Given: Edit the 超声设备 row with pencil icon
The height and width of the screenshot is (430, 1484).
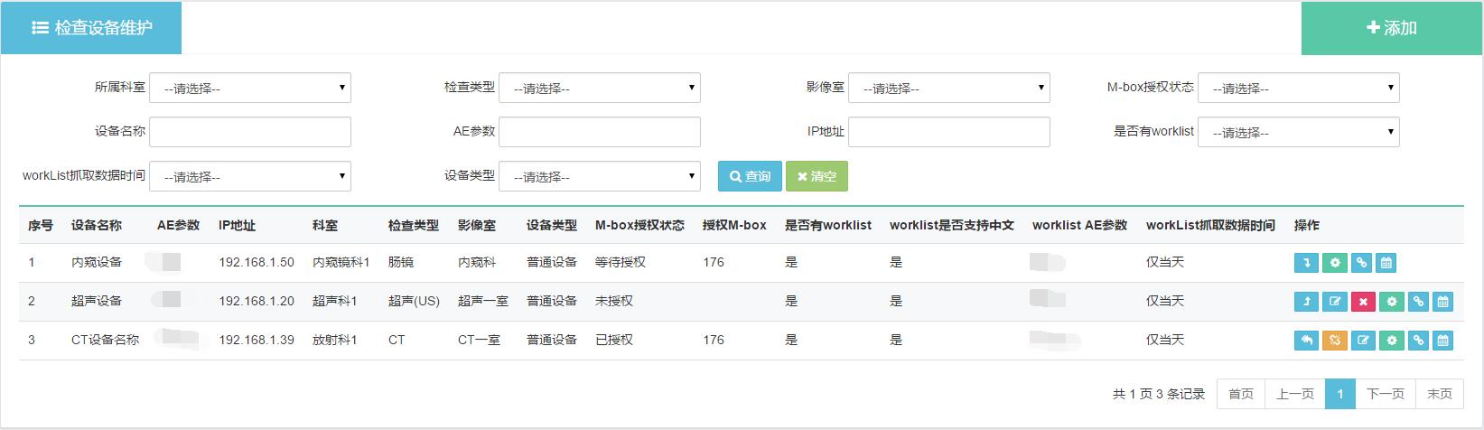Looking at the screenshot, I should 1335,302.
